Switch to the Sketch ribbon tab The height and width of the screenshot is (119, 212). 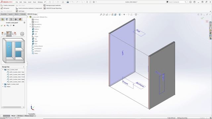click(17, 14)
